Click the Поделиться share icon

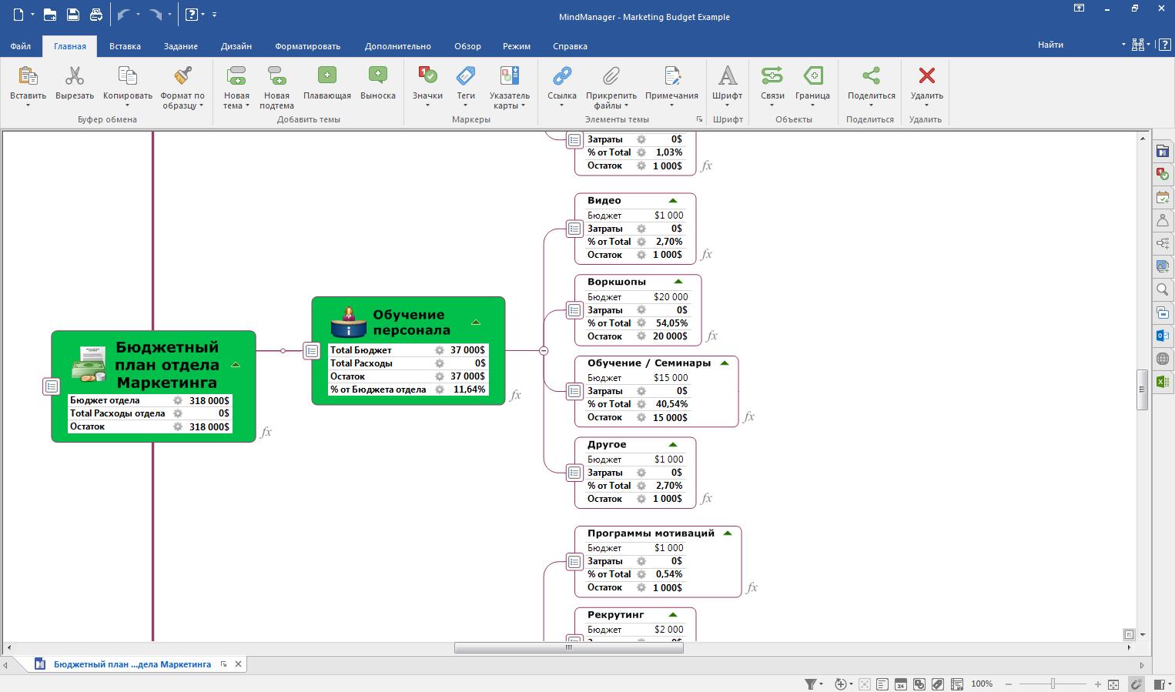click(871, 75)
